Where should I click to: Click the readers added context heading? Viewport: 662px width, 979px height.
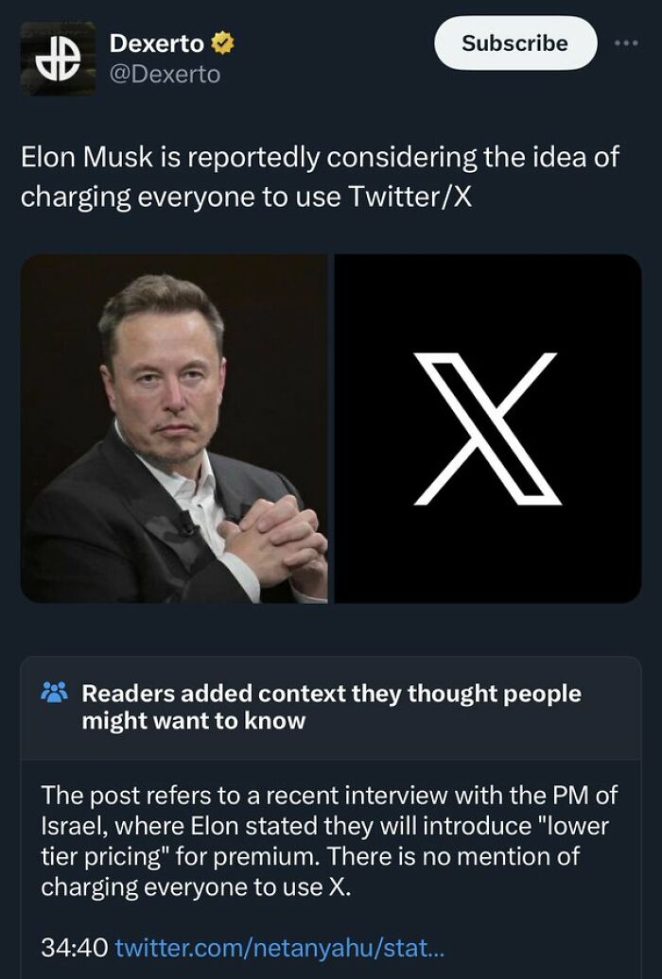(x=331, y=704)
